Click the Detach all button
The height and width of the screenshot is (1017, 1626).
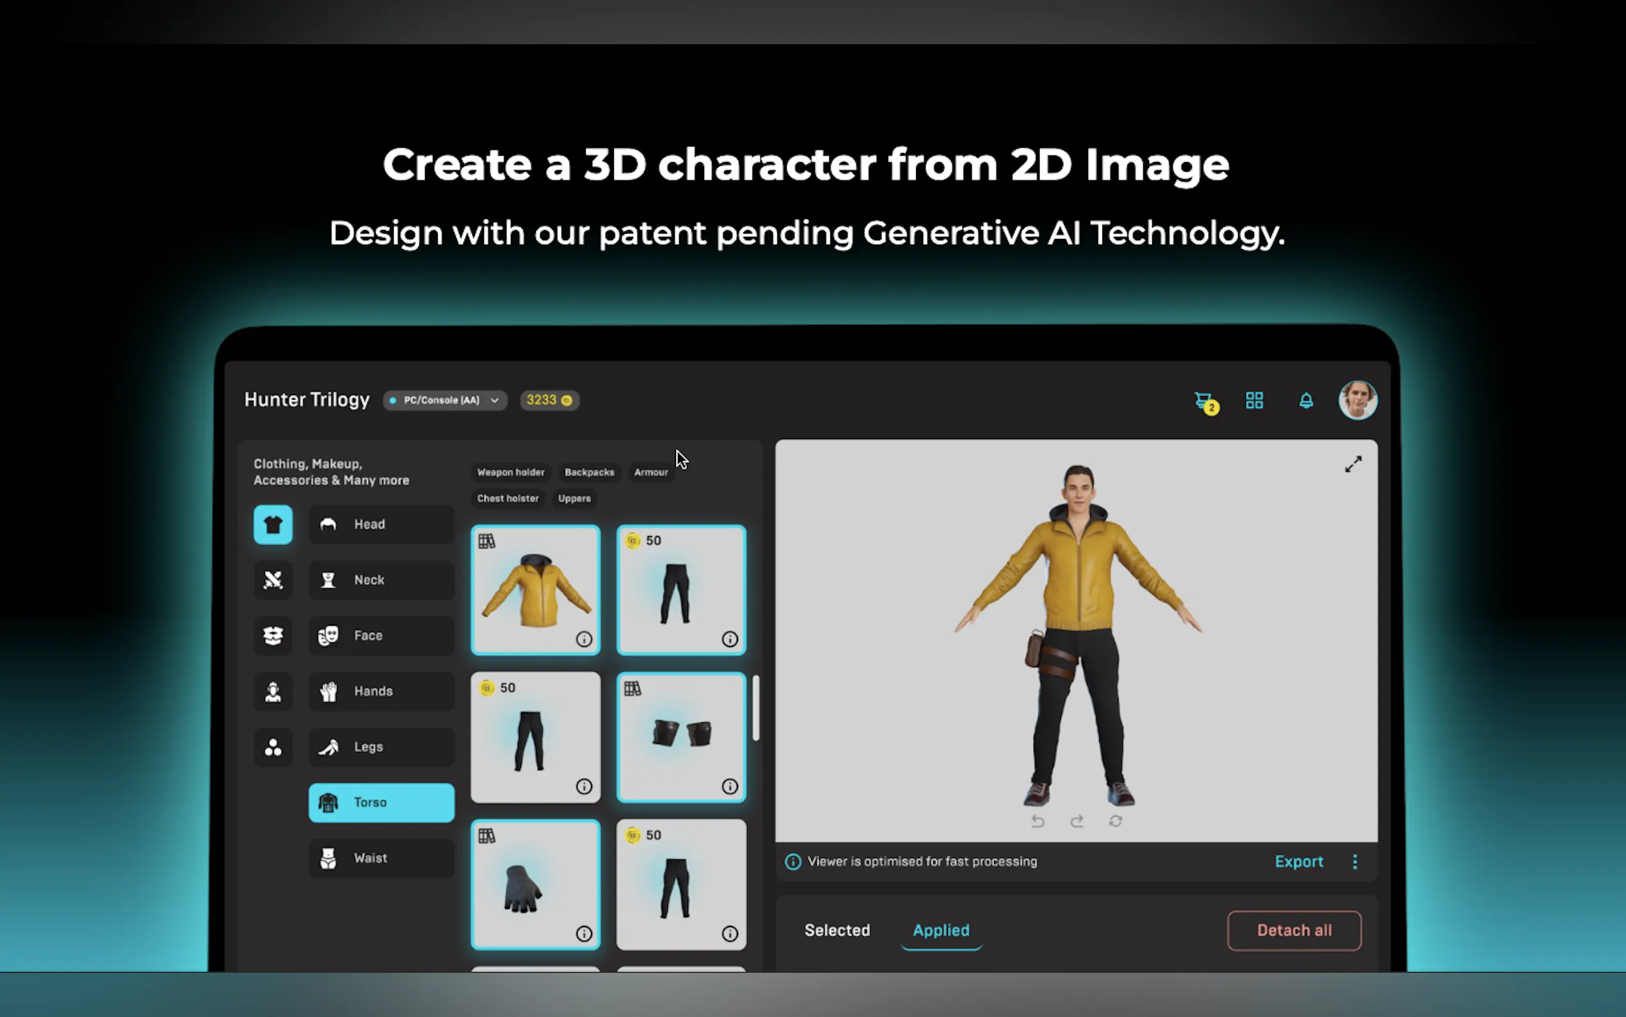coord(1294,931)
